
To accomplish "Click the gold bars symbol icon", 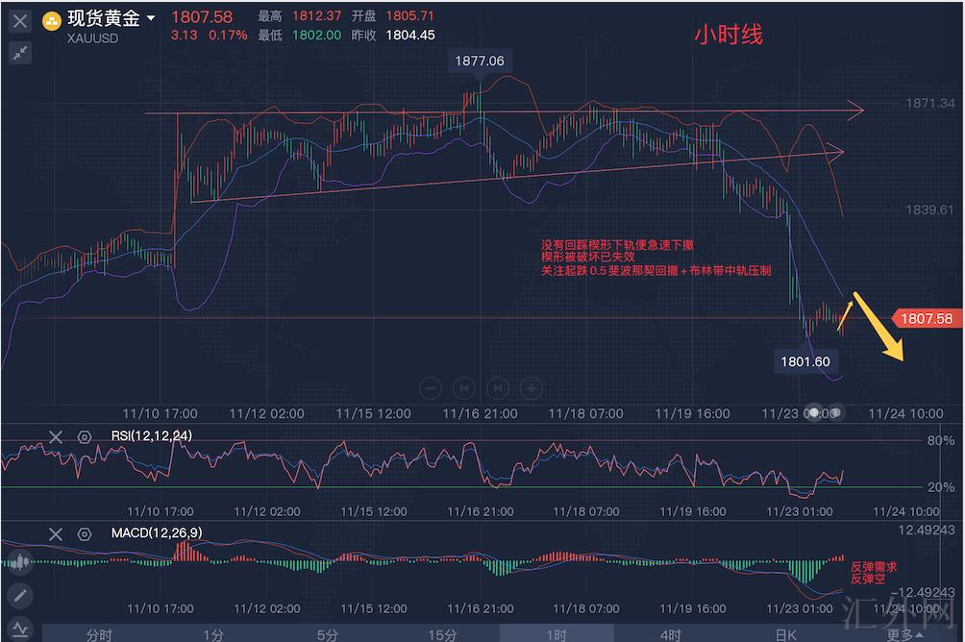I will tap(52, 19).
